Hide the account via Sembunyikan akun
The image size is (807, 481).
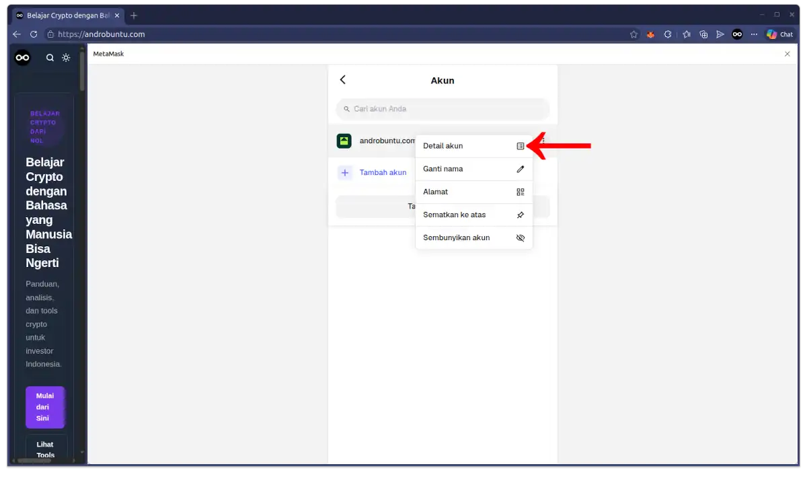[x=456, y=237]
